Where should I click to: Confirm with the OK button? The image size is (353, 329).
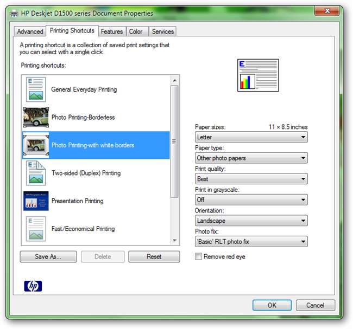272,305
